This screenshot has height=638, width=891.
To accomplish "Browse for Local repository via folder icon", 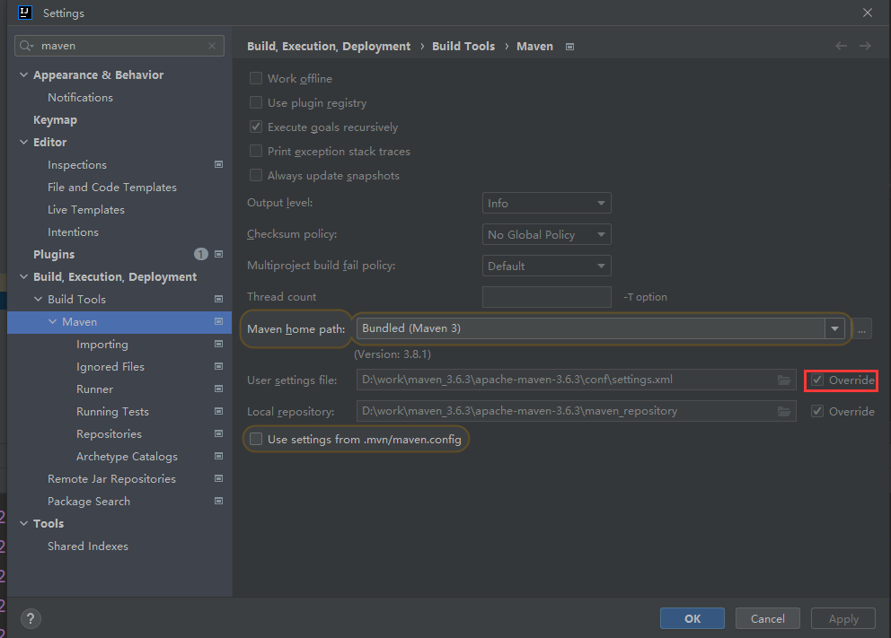I will click(784, 411).
